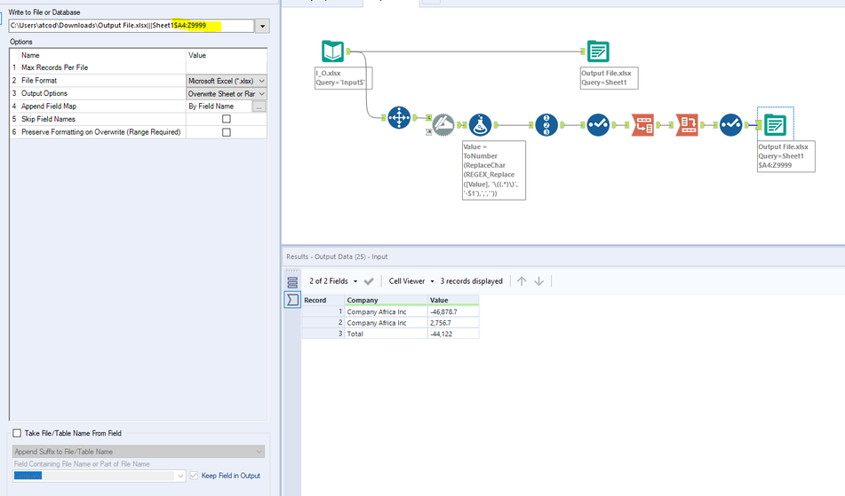The height and width of the screenshot is (496, 845).
Task: Click the first orange Summarize-style tool
Action: pos(643,125)
